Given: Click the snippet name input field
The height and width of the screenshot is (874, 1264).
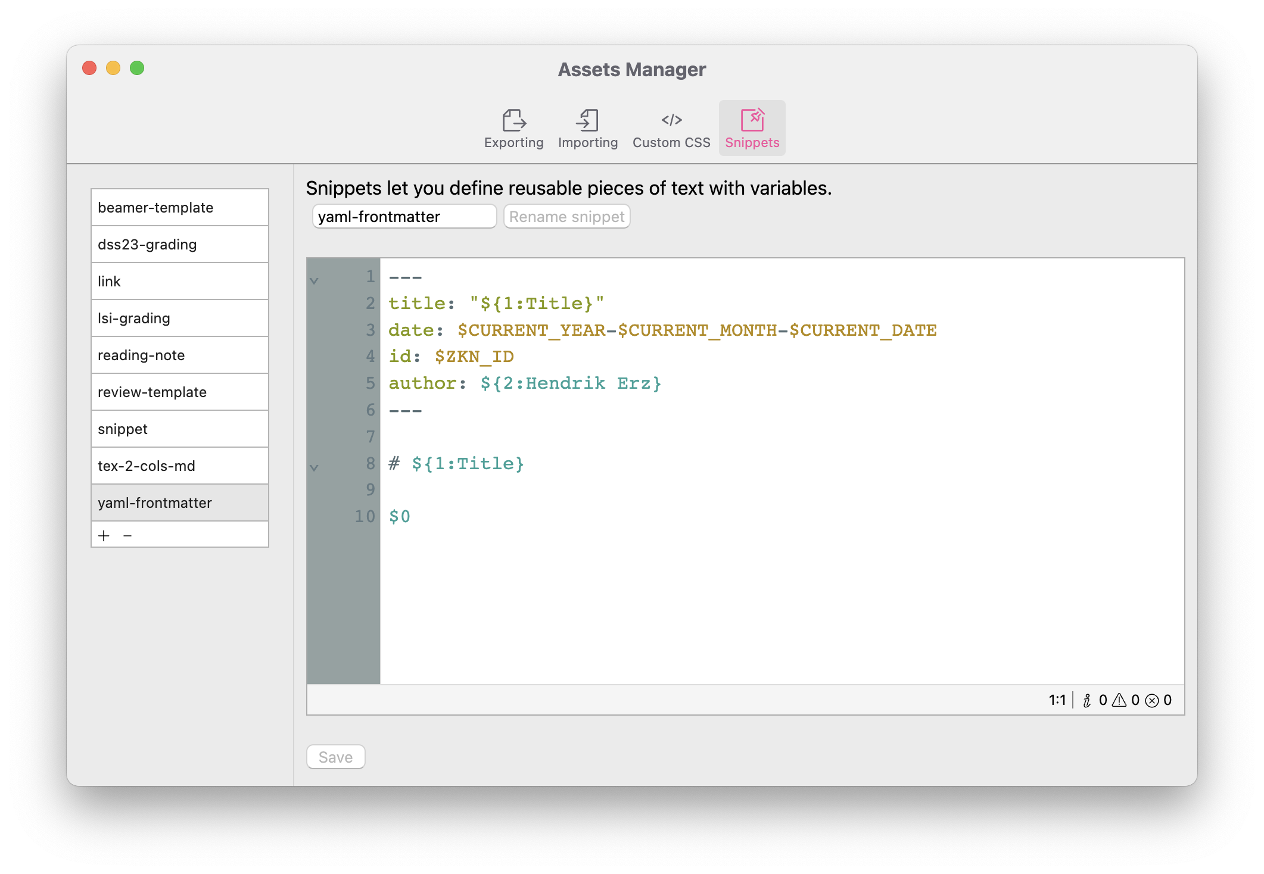Looking at the screenshot, I should tap(404, 217).
